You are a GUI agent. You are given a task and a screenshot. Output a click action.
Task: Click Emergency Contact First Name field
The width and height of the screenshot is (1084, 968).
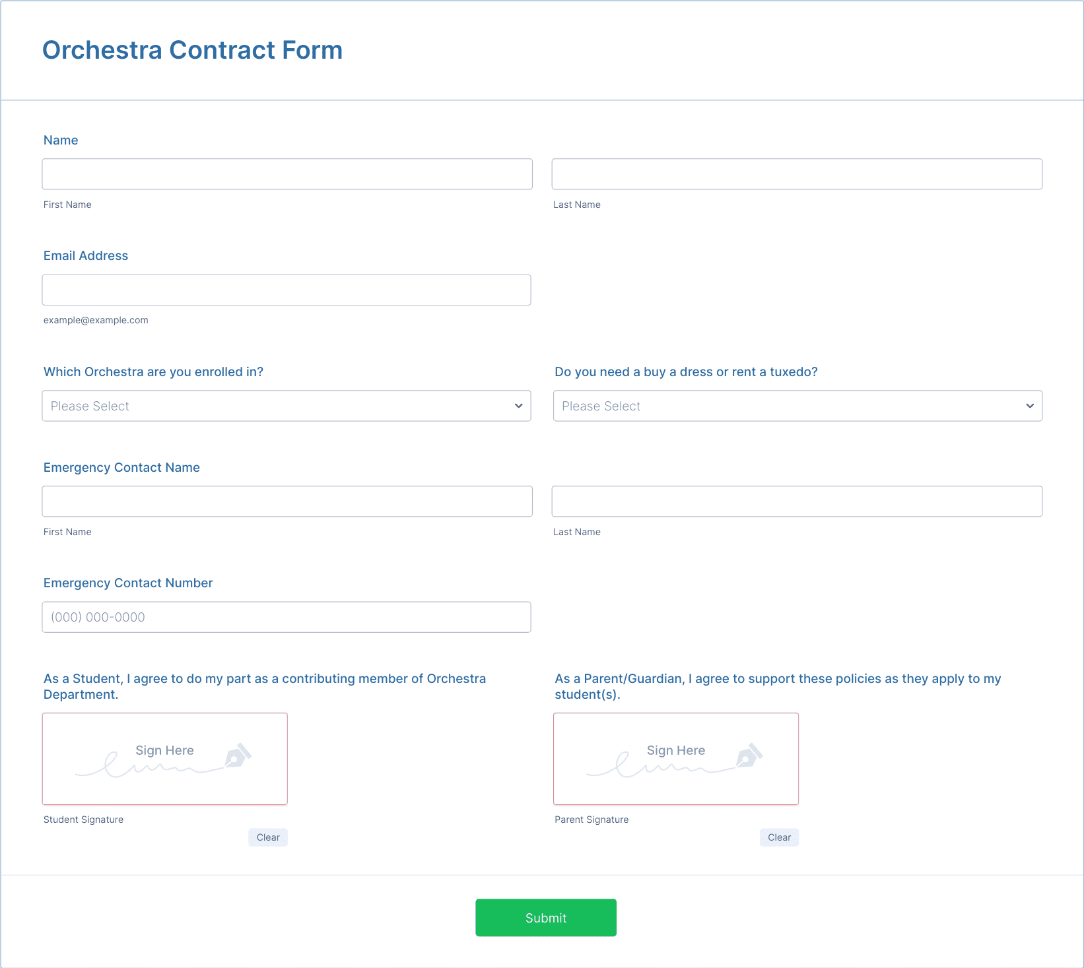click(x=287, y=501)
